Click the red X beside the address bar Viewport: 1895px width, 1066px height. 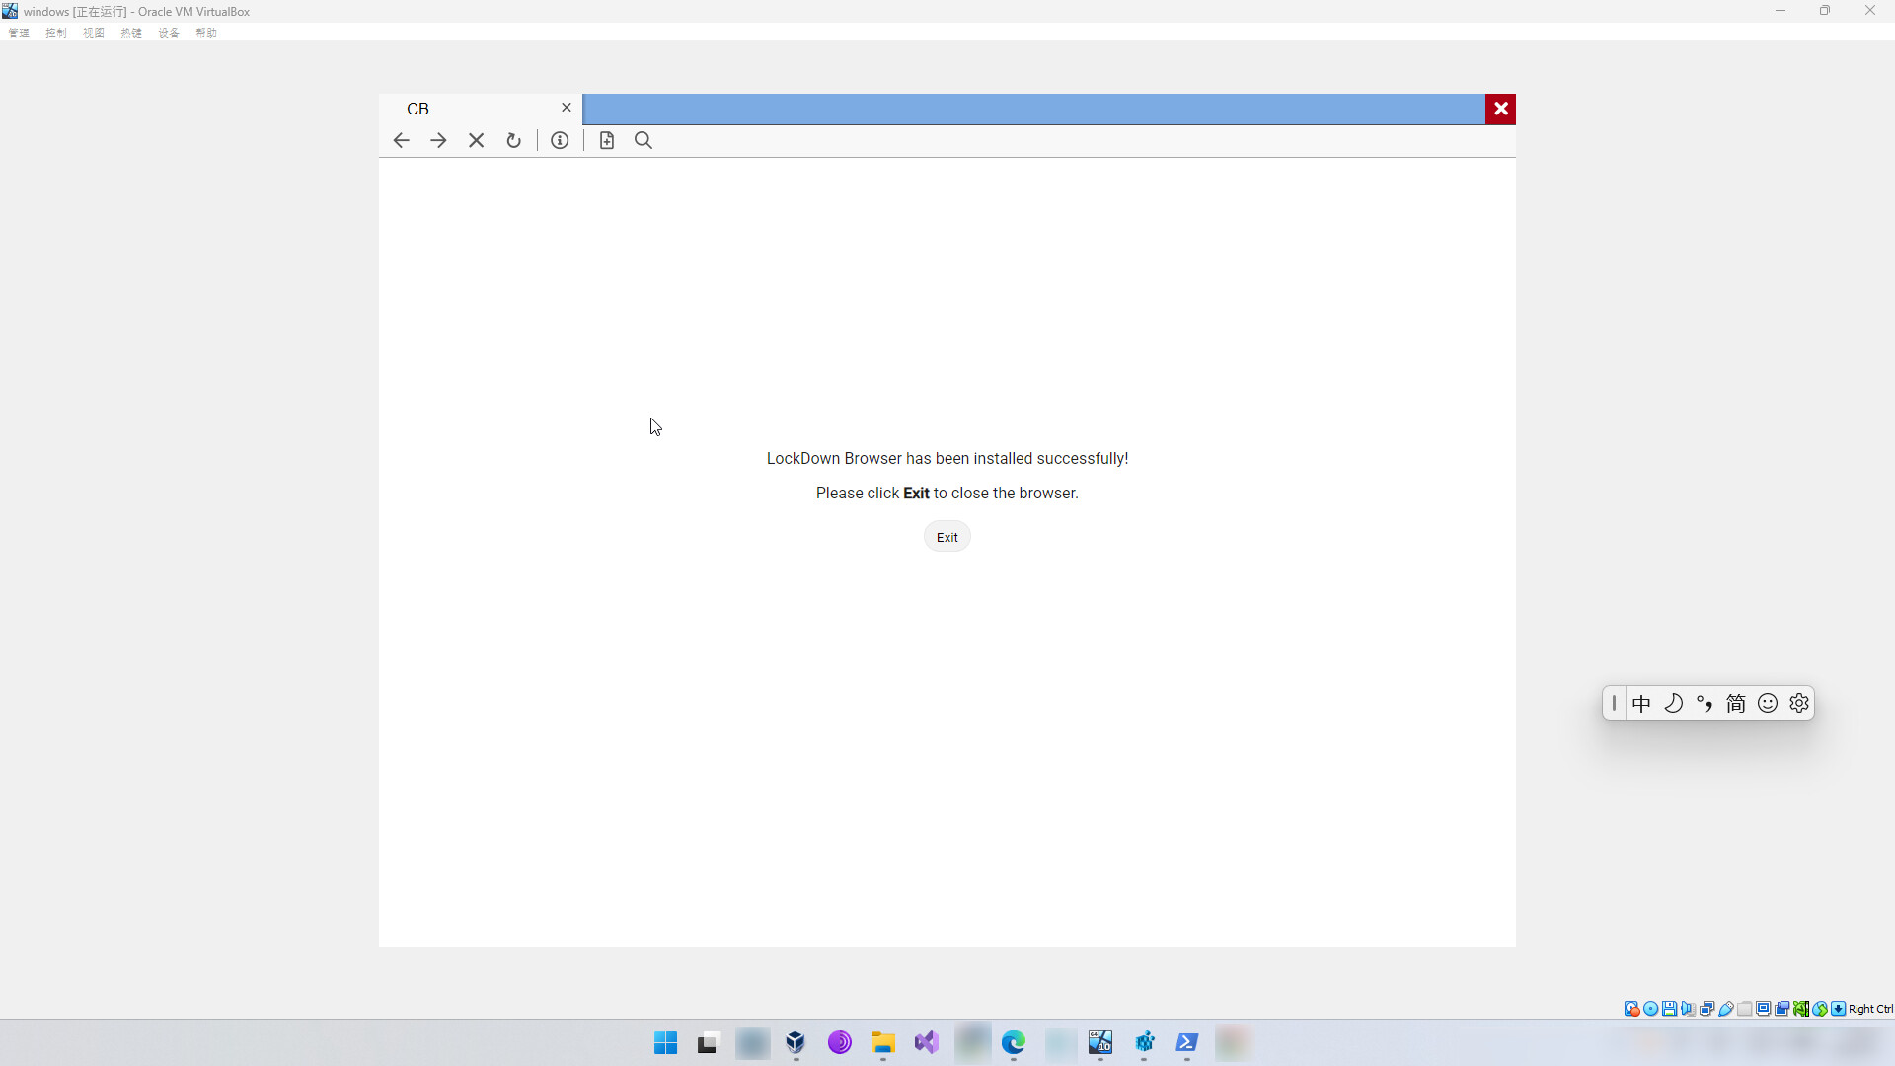(x=1500, y=109)
